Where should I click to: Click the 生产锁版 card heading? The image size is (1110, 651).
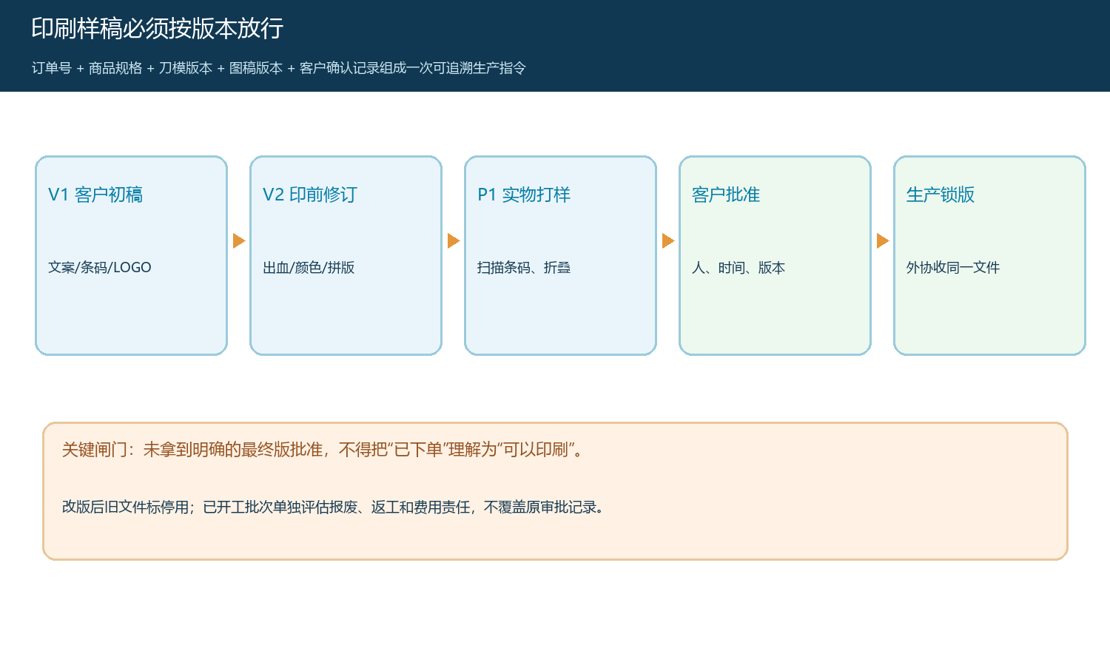941,195
